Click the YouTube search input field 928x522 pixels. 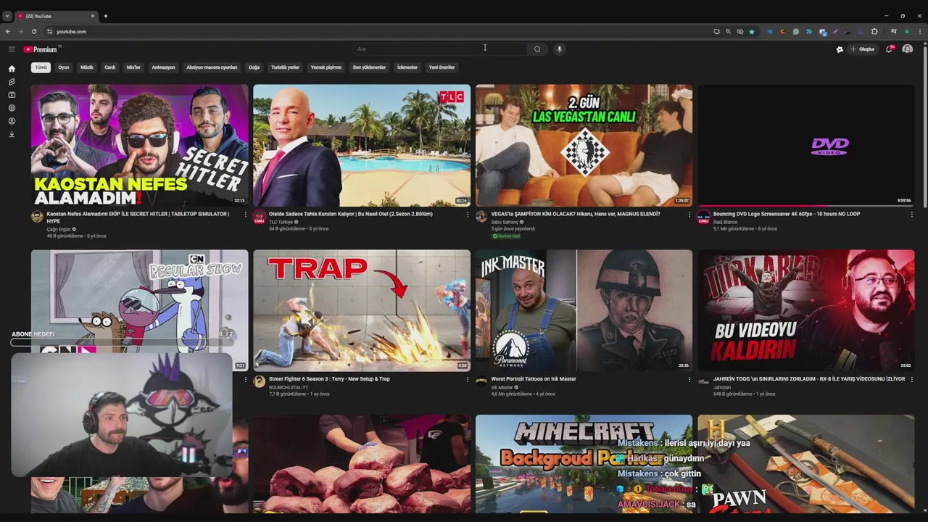click(439, 49)
